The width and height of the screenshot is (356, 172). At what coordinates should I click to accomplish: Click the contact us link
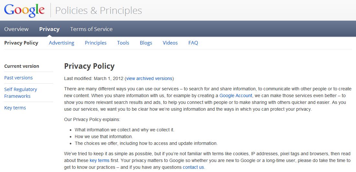pos(194,167)
